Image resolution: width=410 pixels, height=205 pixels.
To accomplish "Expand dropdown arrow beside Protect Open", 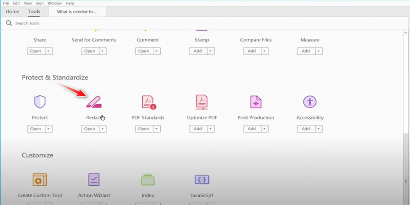I will pos(49,129).
